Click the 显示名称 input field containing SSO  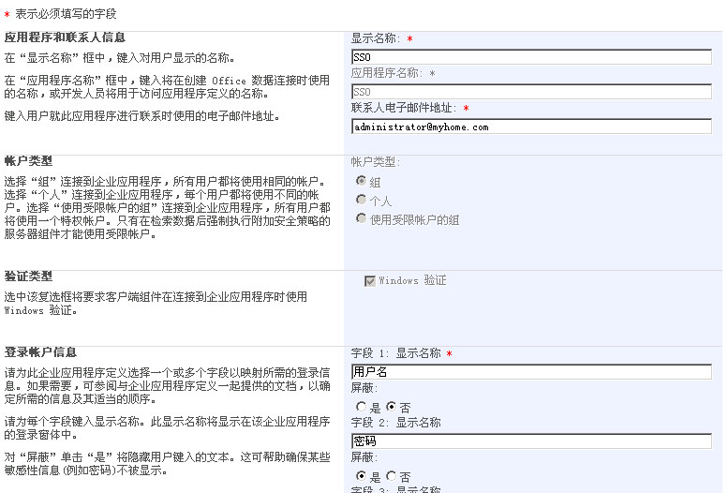[x=531, y=57]
